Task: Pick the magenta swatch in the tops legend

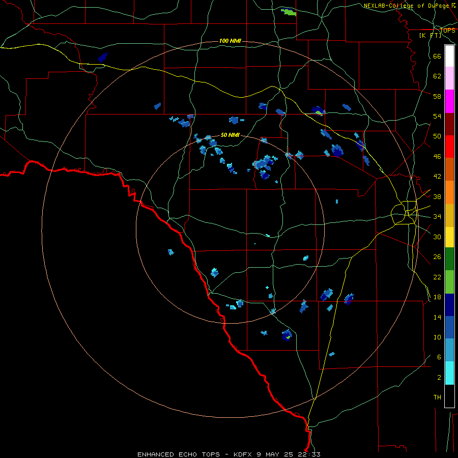Action: (449, 101)
